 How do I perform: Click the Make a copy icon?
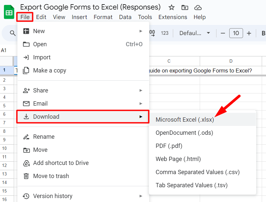[26, 71]
